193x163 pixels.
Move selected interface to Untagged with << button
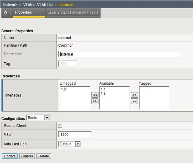[95, 95]
